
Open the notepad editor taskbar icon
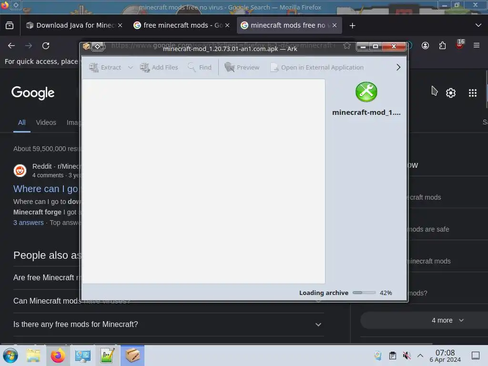pos(107,356)
